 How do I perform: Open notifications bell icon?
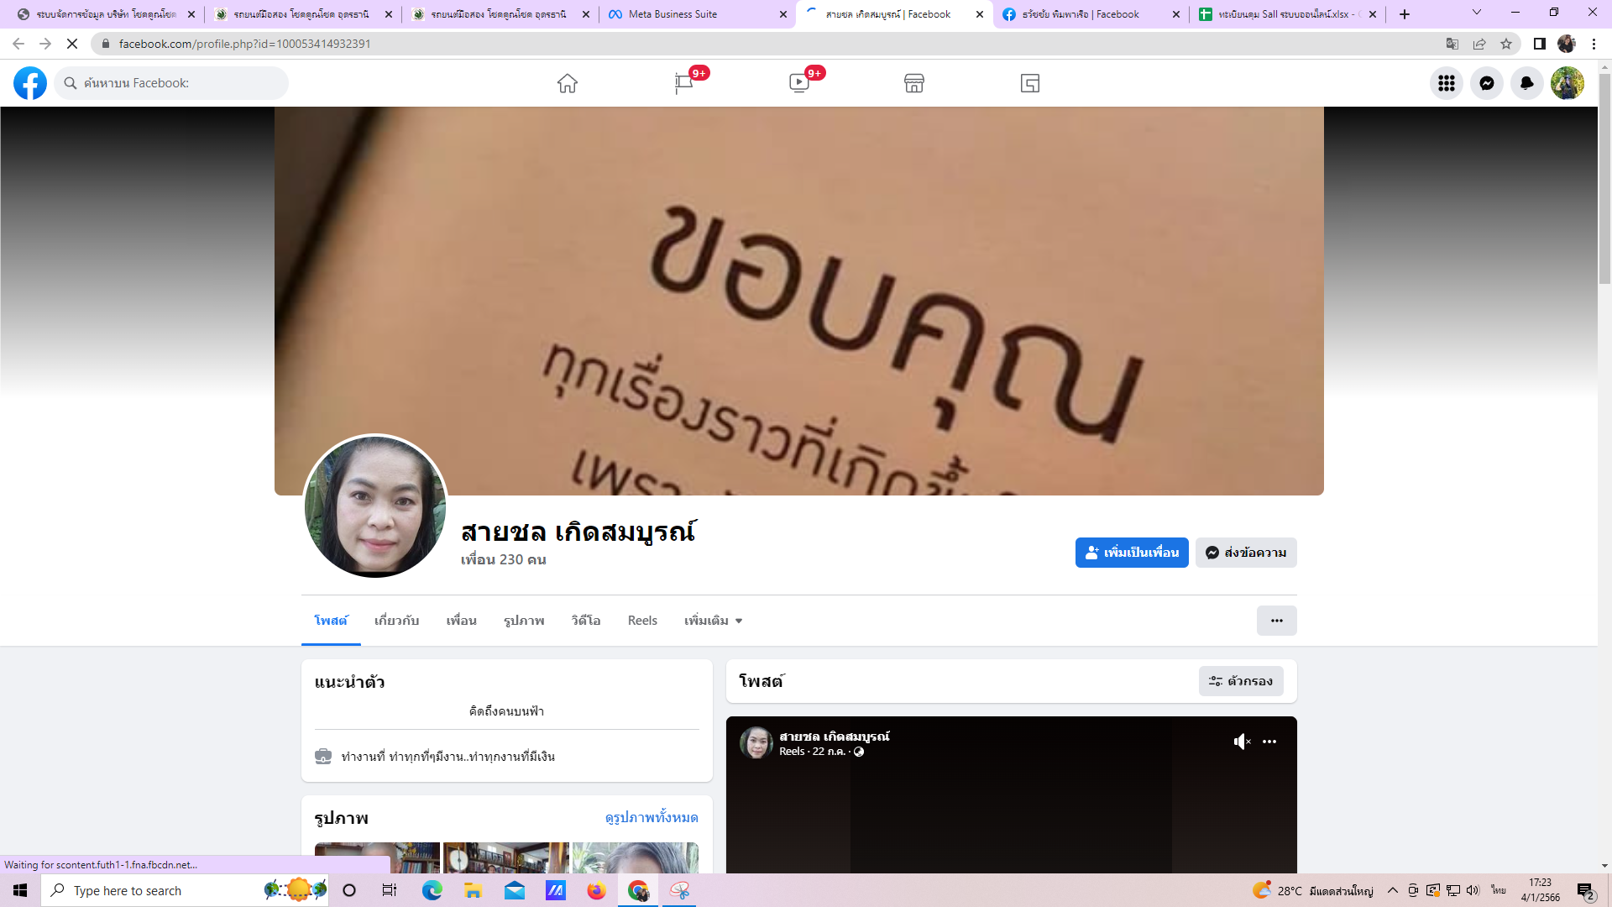pyautogui.click(x=1527, y=83)
